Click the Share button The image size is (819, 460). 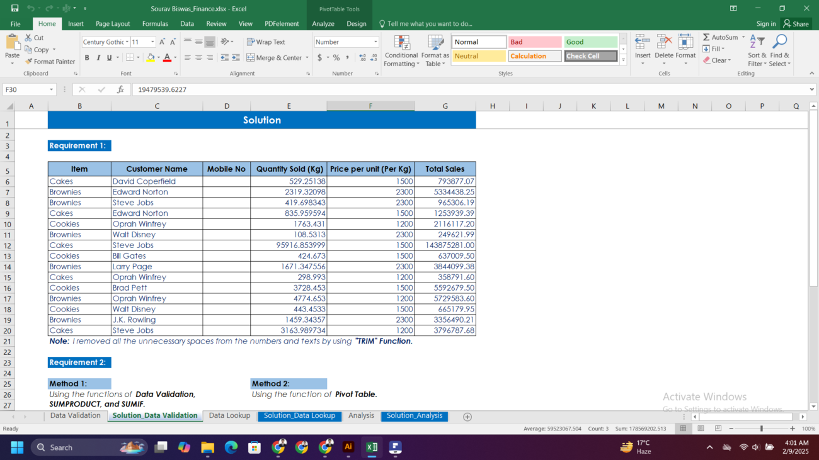796,24
